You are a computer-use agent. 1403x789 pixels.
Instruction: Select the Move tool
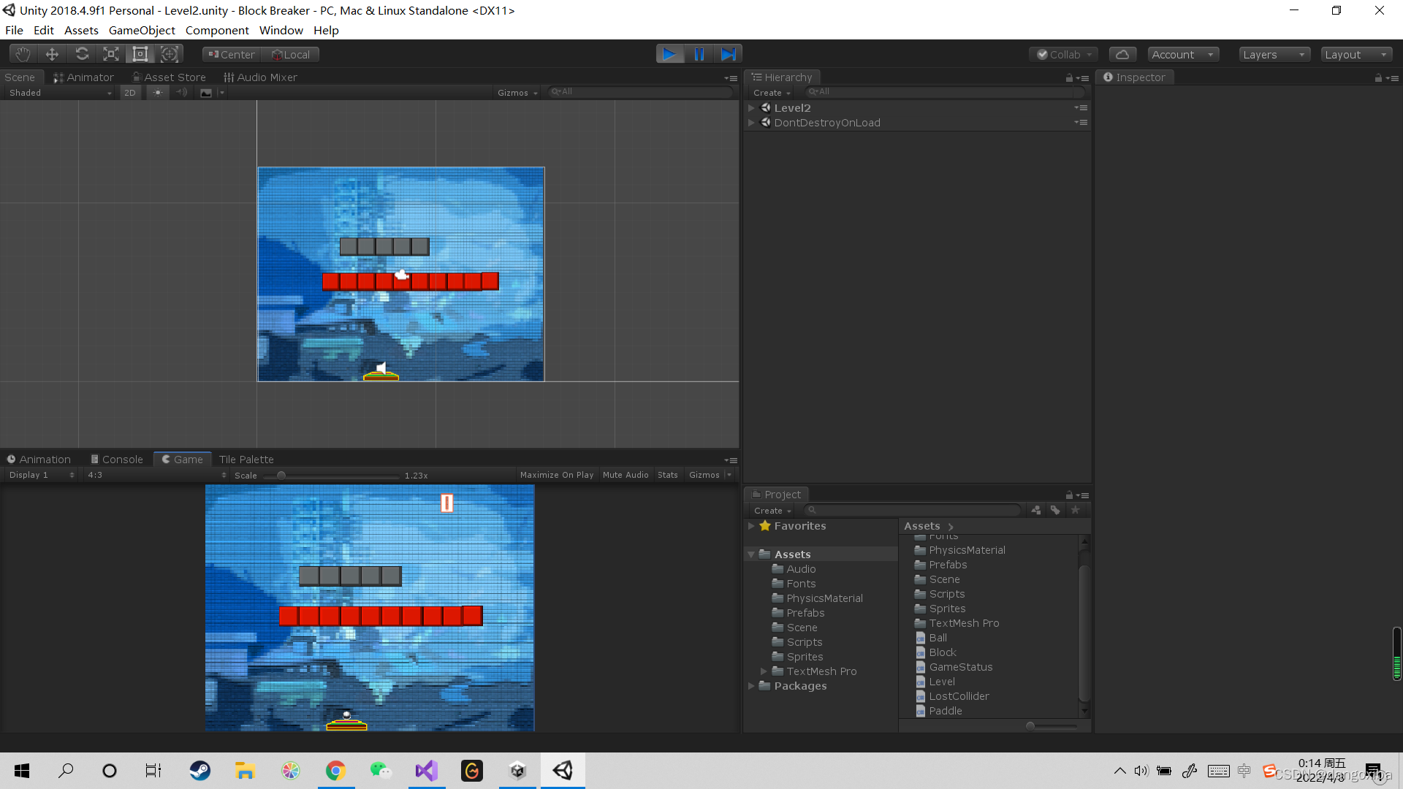coord(52,54)
